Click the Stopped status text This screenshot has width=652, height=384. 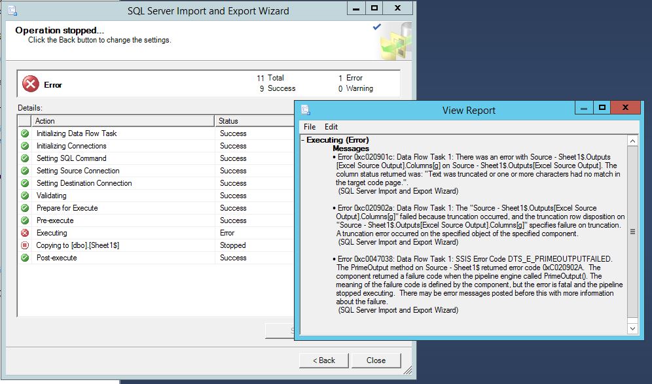coord(233,245)
